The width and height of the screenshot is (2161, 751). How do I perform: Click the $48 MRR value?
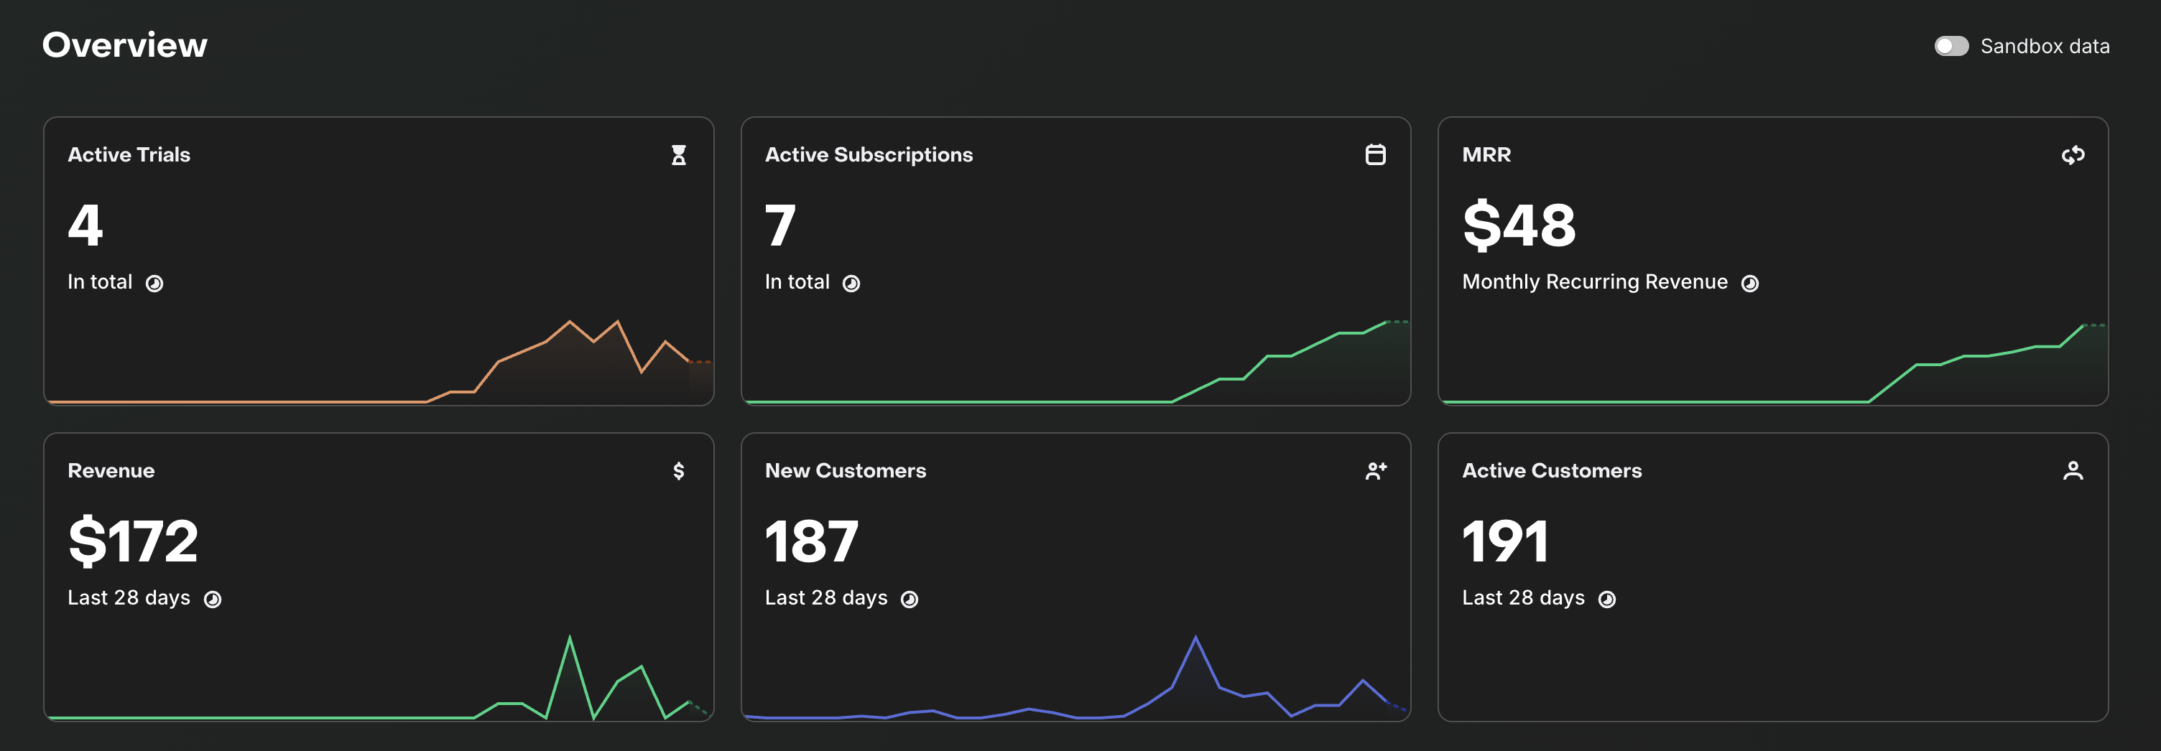click(1519, 225)
